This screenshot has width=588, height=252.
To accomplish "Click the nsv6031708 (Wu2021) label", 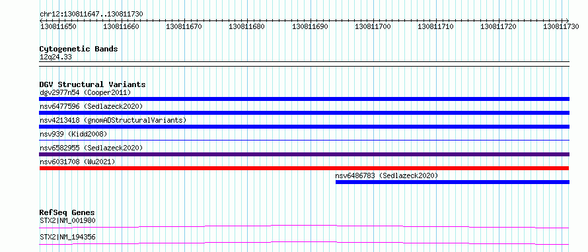I will coord(77,162).
